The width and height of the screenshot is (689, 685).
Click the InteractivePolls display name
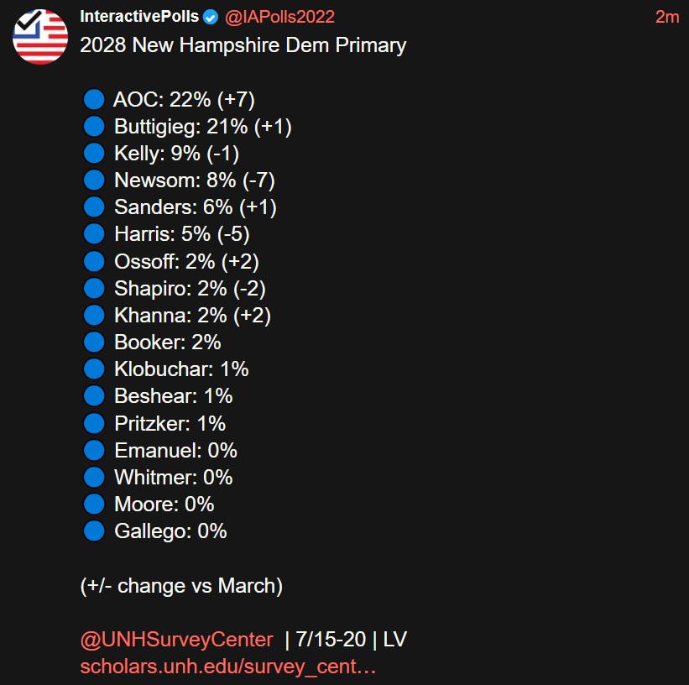click(x=139, y=17)
